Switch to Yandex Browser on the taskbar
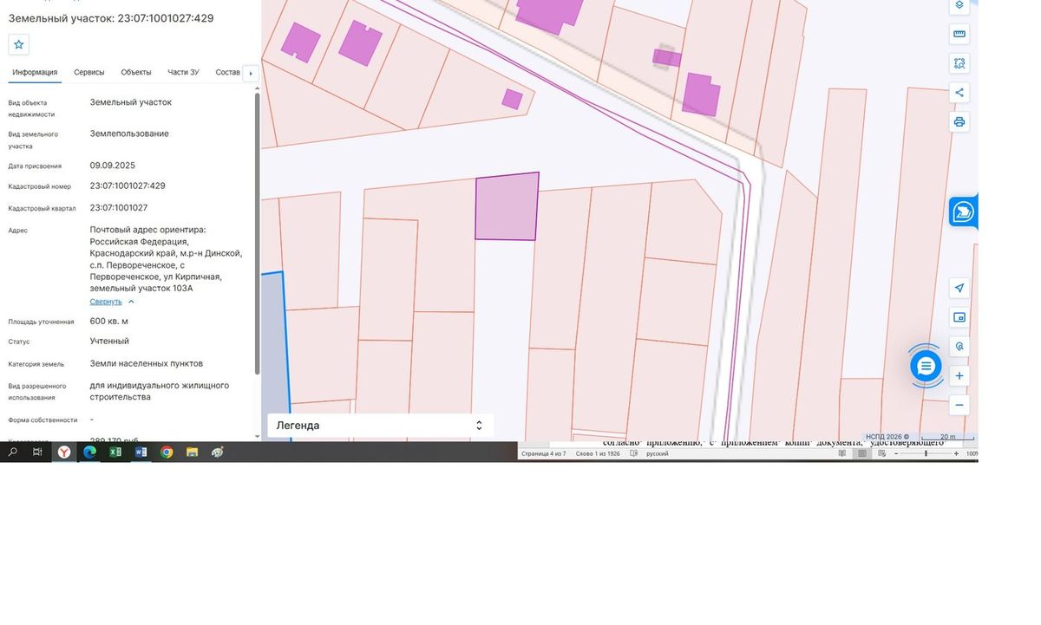 pos(64,452)
